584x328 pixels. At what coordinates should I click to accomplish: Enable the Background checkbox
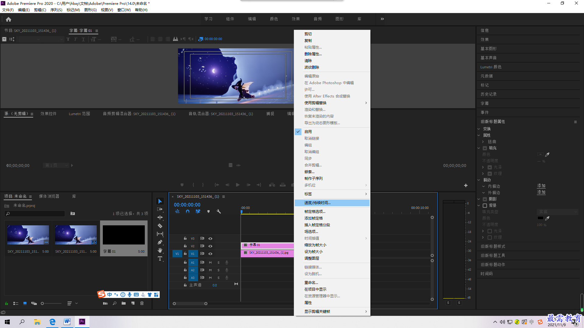[x=485, y=206]
